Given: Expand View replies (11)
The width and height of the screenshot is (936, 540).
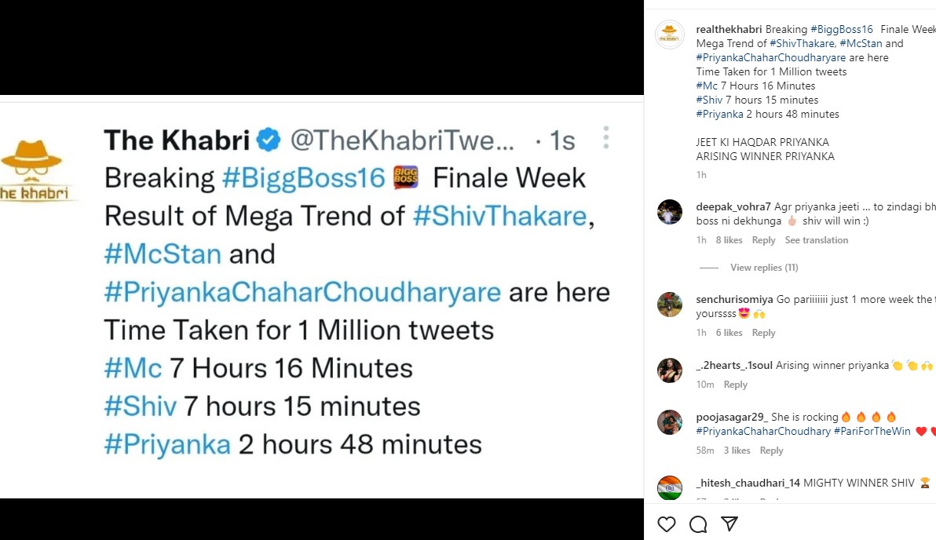Looking at the screenshot, I should click(x=763, y=268).
